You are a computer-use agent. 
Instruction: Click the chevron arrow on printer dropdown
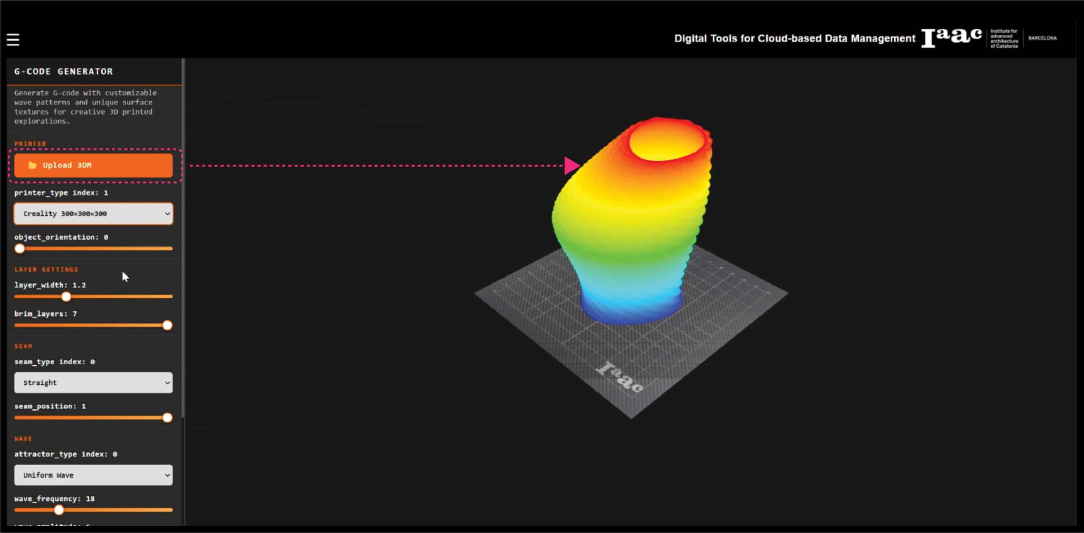[x=167, y=214]
